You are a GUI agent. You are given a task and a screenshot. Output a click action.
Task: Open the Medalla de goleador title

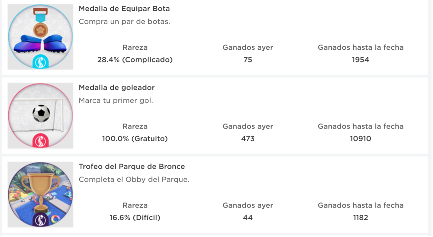[117, 88]
